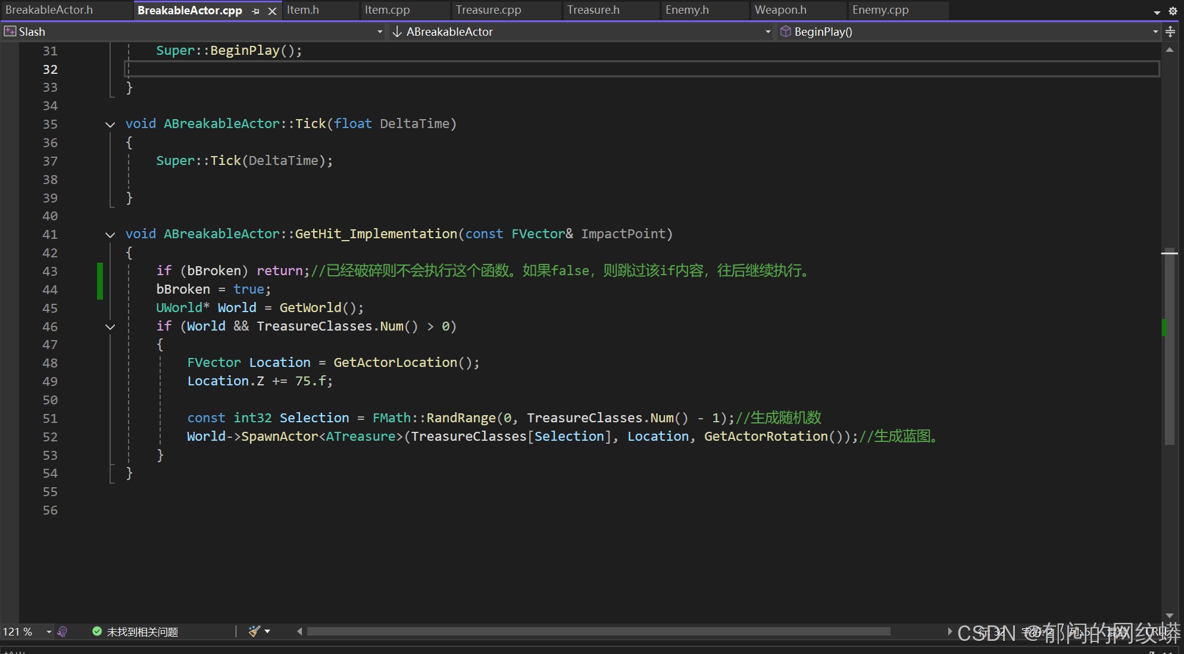Switch to the Enemy.h tab

686,10
